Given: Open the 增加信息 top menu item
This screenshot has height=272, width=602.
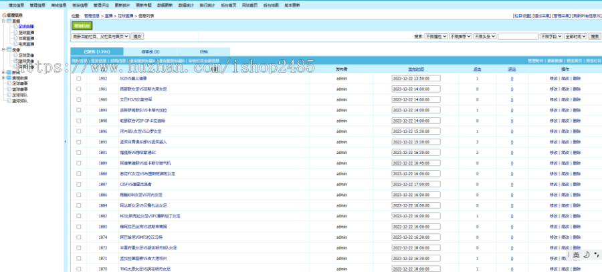Looking at the screenshot, I should [x=16, y=5].
